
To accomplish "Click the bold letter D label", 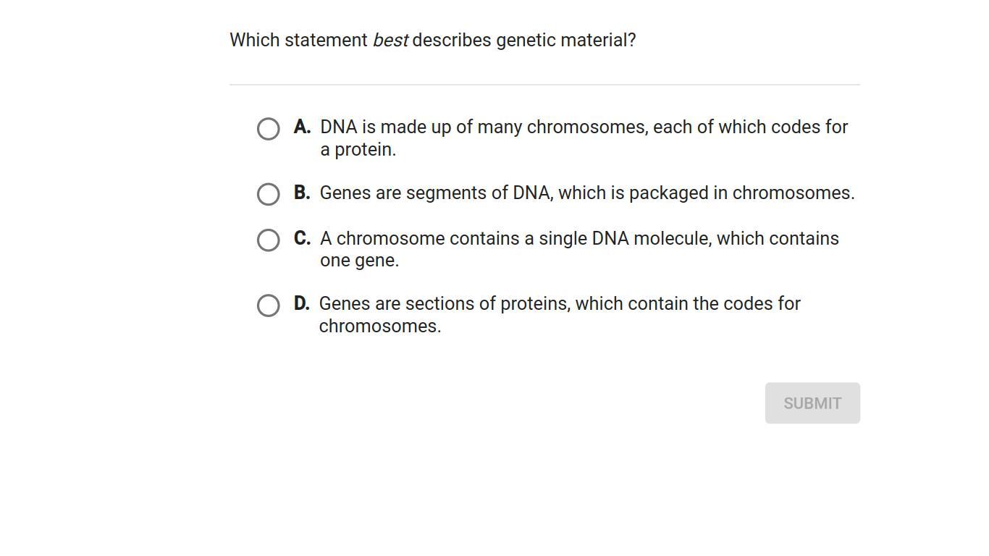I will pos(301,303).
